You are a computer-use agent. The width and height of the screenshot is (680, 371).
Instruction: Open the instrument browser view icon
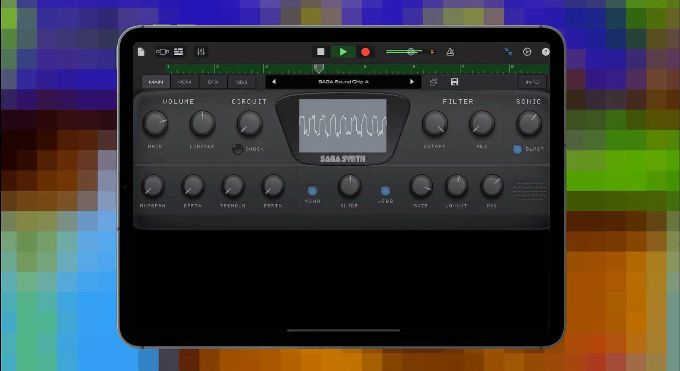click(x=162, y=52)
